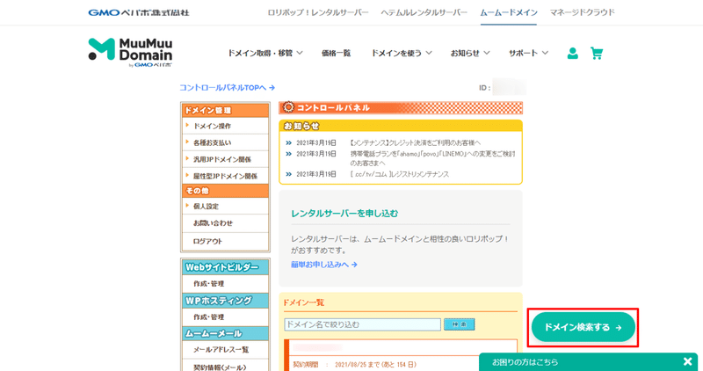Open 作成・管理 under WPホスティング
This screenshot has height=371, width=703.
tap(225, 316)
